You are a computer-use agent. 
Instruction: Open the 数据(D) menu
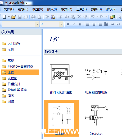pyautogui.click(x=96, y=9)
